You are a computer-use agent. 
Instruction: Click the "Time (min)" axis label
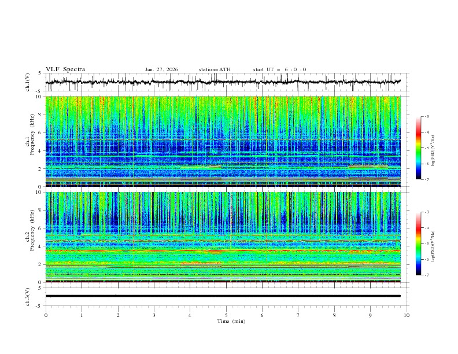tap(231, 321)
